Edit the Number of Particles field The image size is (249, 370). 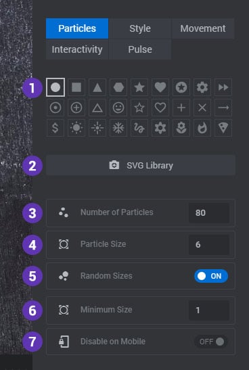click(209, 213)
